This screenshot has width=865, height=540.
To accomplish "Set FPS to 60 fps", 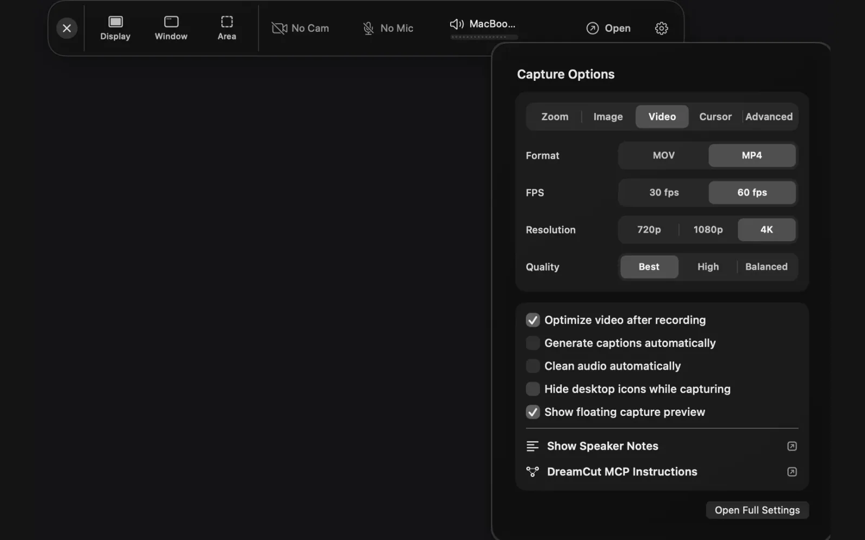I will [x=752, y=193].
